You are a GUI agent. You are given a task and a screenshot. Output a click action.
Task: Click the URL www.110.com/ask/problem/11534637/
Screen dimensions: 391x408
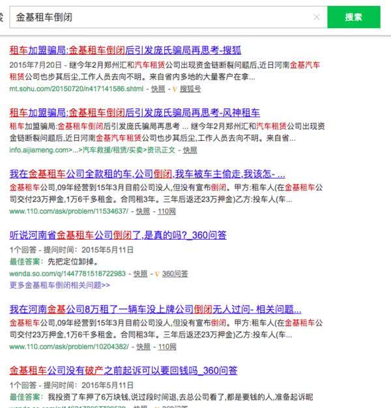[69, 211]
